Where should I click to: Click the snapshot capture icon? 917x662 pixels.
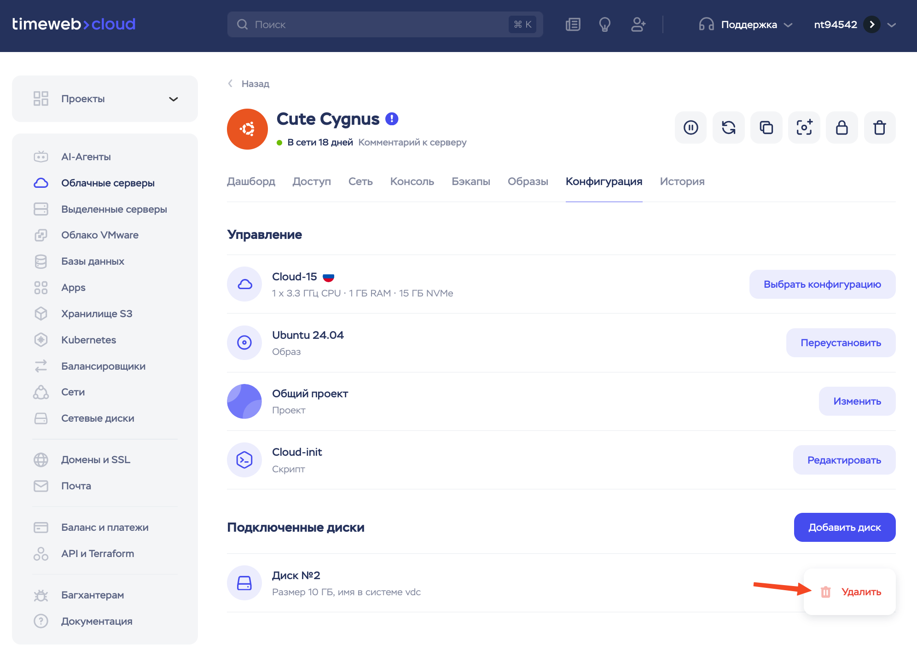[804, 128]
